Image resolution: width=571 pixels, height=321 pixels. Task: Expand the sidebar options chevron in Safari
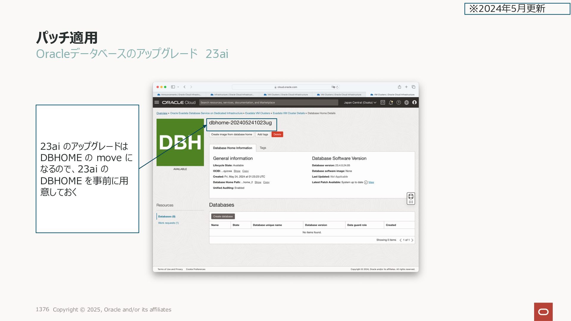(x=178, y=87)
